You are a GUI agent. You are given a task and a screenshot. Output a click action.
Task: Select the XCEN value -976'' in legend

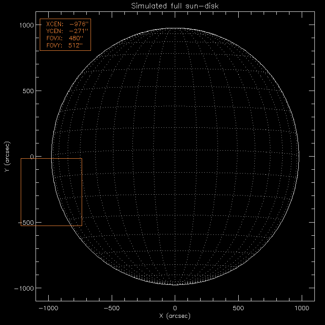[80, 25]
